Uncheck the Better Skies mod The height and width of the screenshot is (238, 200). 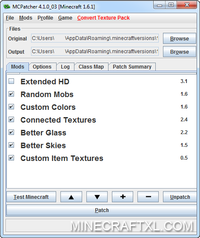point(11,145)
